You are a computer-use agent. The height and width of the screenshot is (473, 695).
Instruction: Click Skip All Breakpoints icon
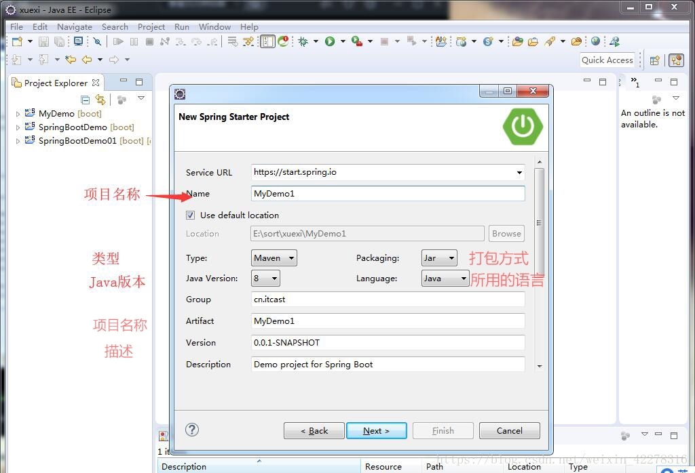[98, 41]
